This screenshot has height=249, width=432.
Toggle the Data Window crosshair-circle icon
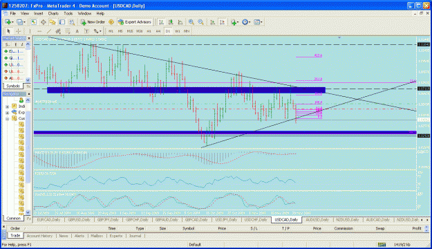[44, 22]
